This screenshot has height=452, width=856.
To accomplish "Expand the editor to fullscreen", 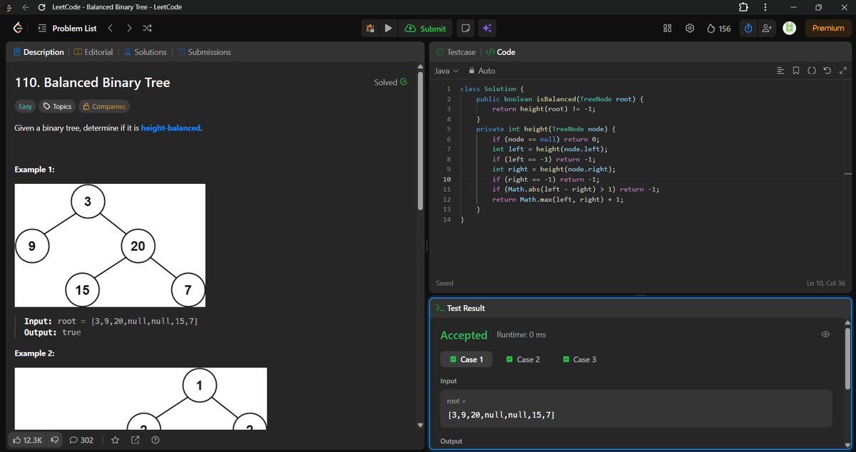I will (x=843, y=71).
